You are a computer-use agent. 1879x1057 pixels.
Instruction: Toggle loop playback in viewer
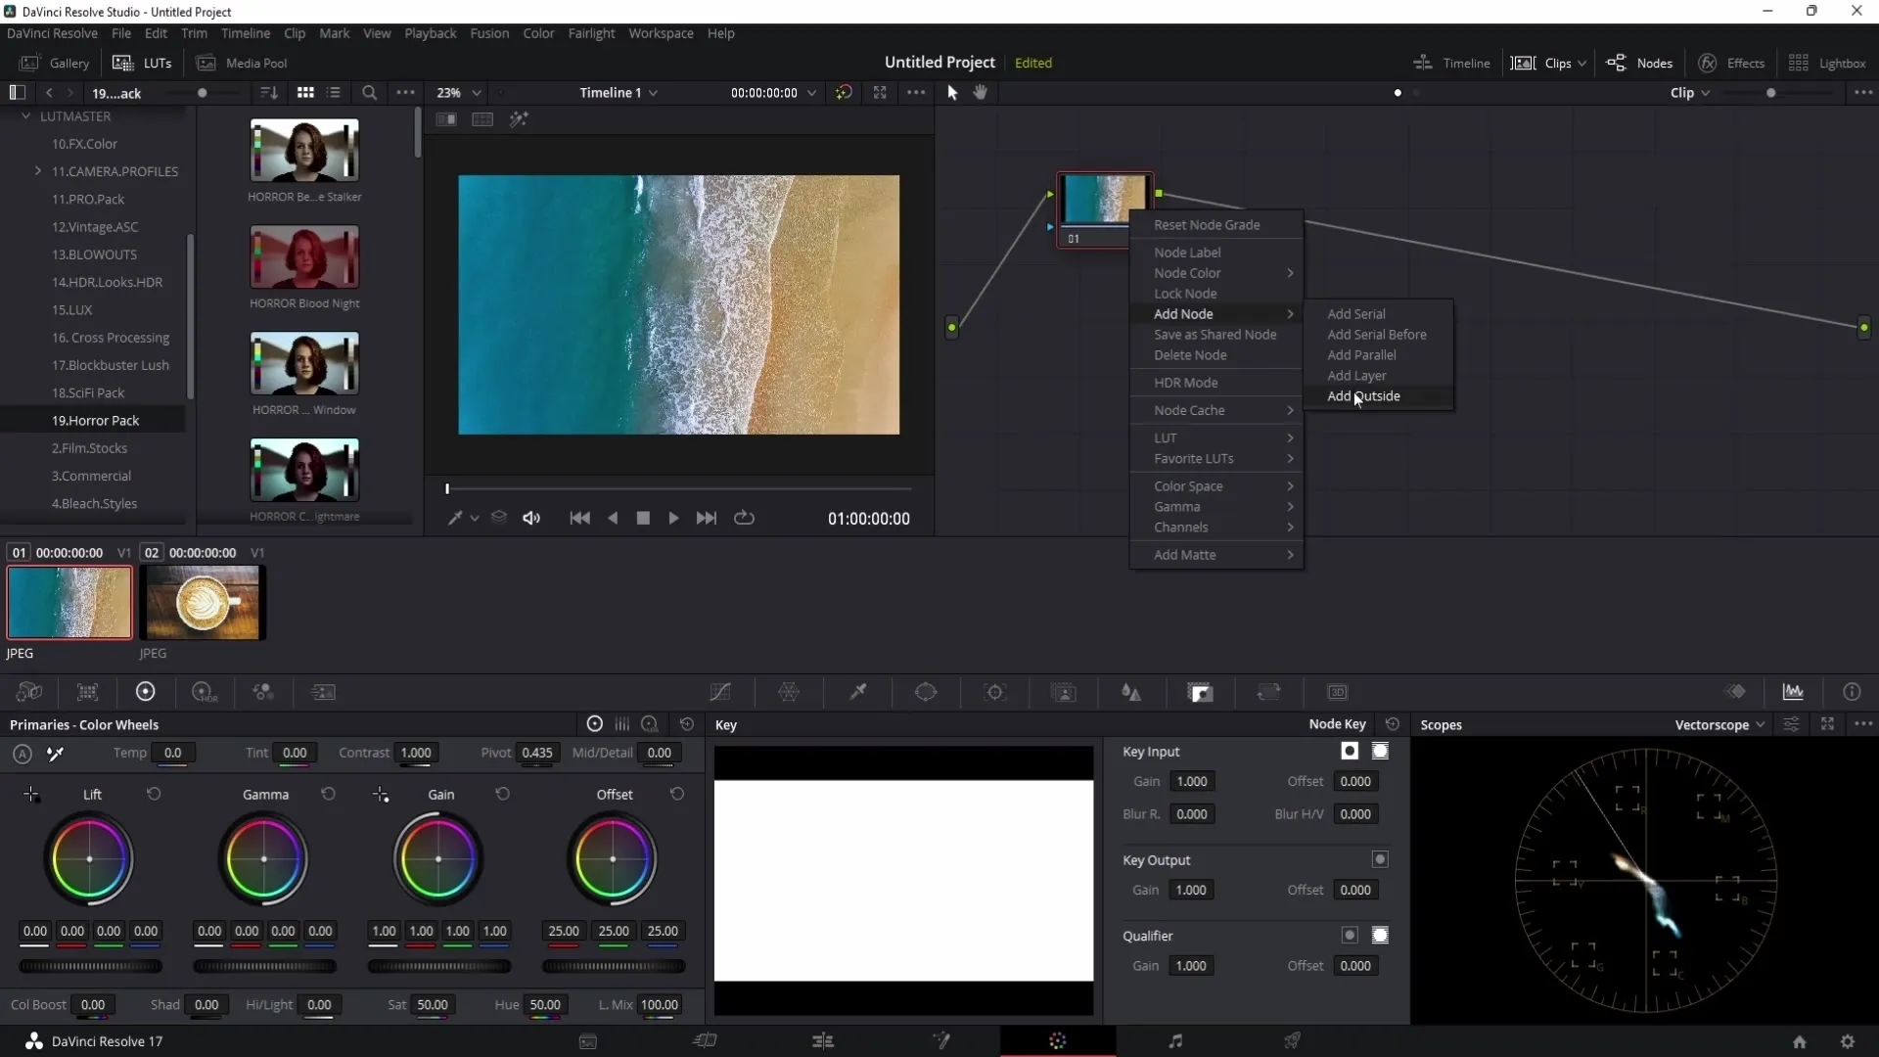click(744, 518)
